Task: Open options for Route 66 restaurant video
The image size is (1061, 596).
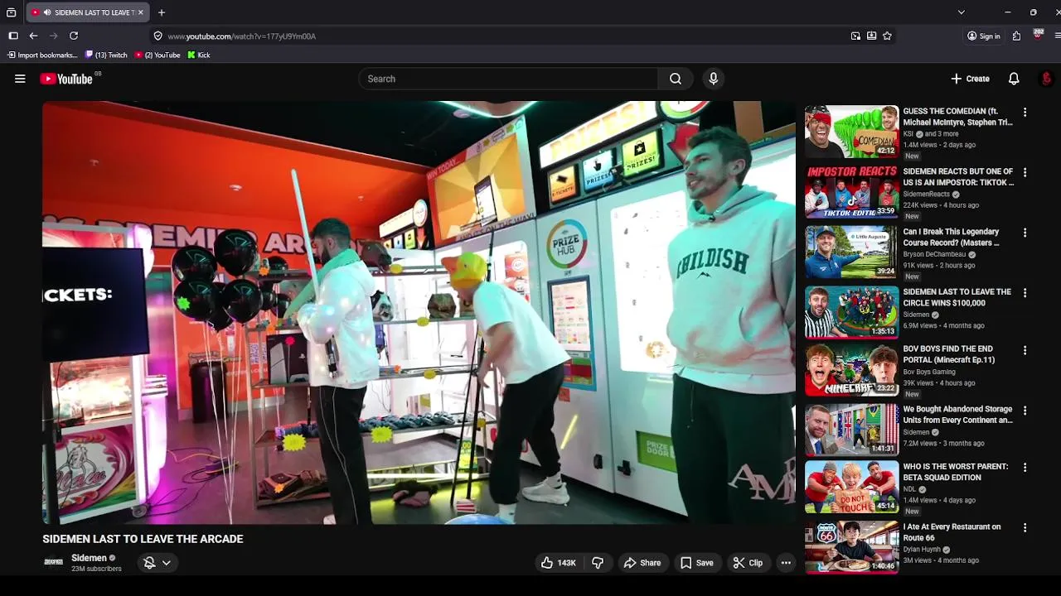Action: (x=1025, y=527)
